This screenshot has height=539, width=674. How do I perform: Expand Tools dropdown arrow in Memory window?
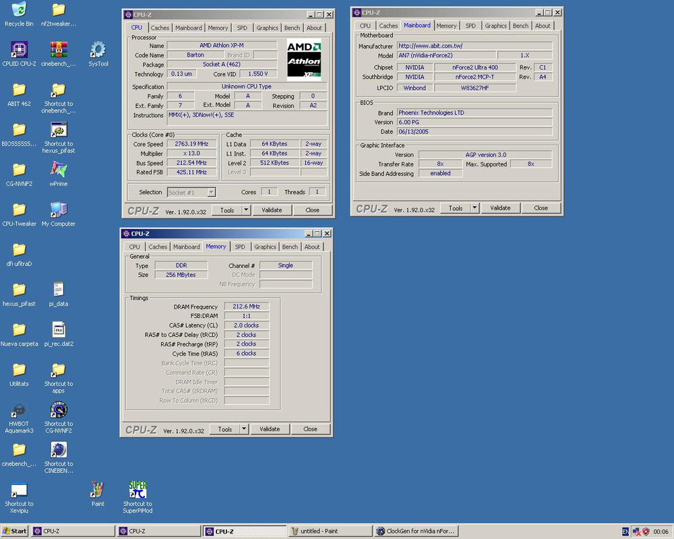pos(244,429)
